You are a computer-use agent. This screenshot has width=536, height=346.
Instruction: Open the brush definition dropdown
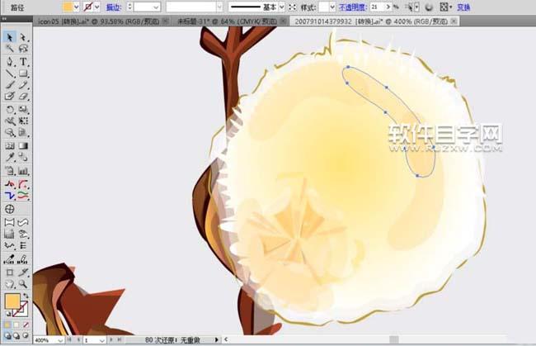(219, 7)
